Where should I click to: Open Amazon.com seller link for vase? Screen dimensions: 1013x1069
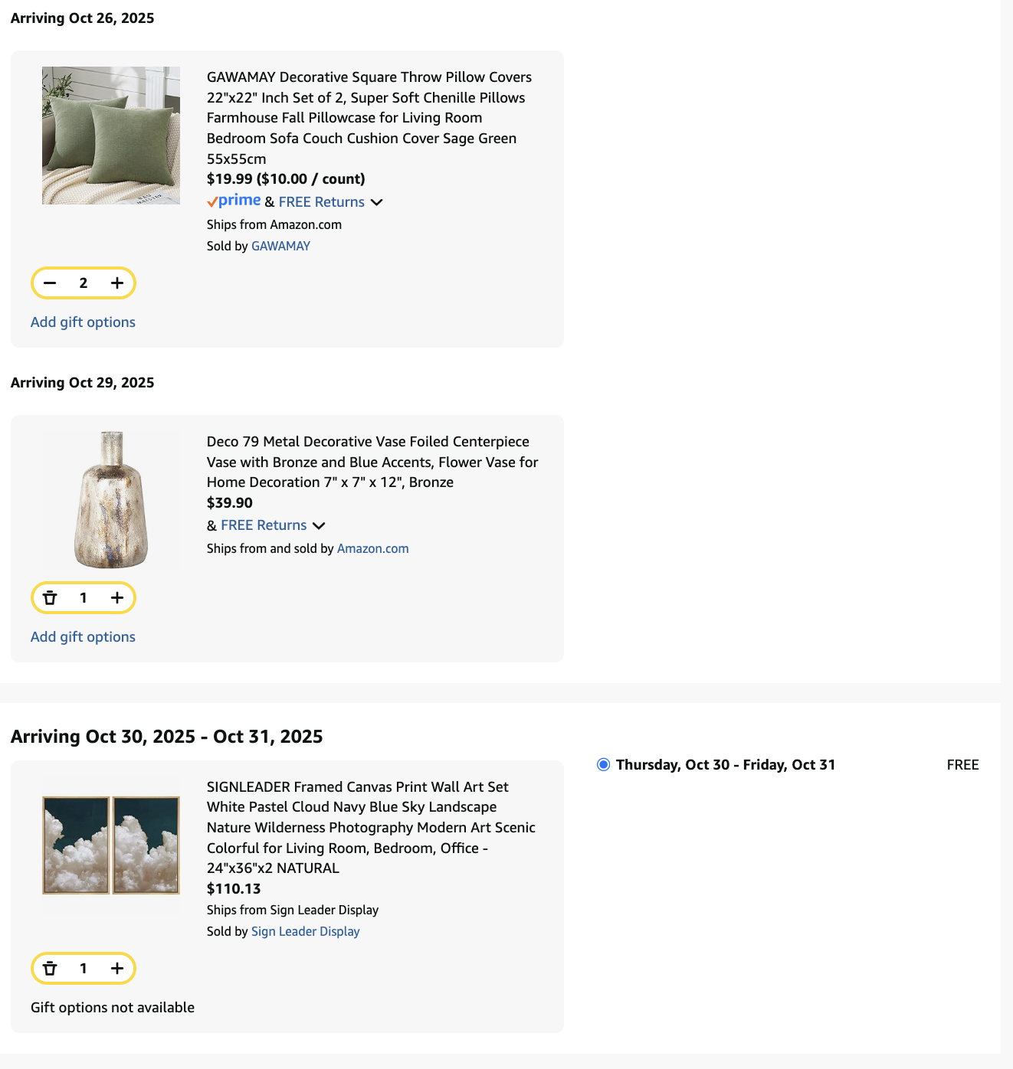[372, 548]
